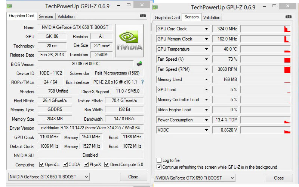Click the NVIDIA logo image
299x187 pixels.
click(x=129, y=40)
